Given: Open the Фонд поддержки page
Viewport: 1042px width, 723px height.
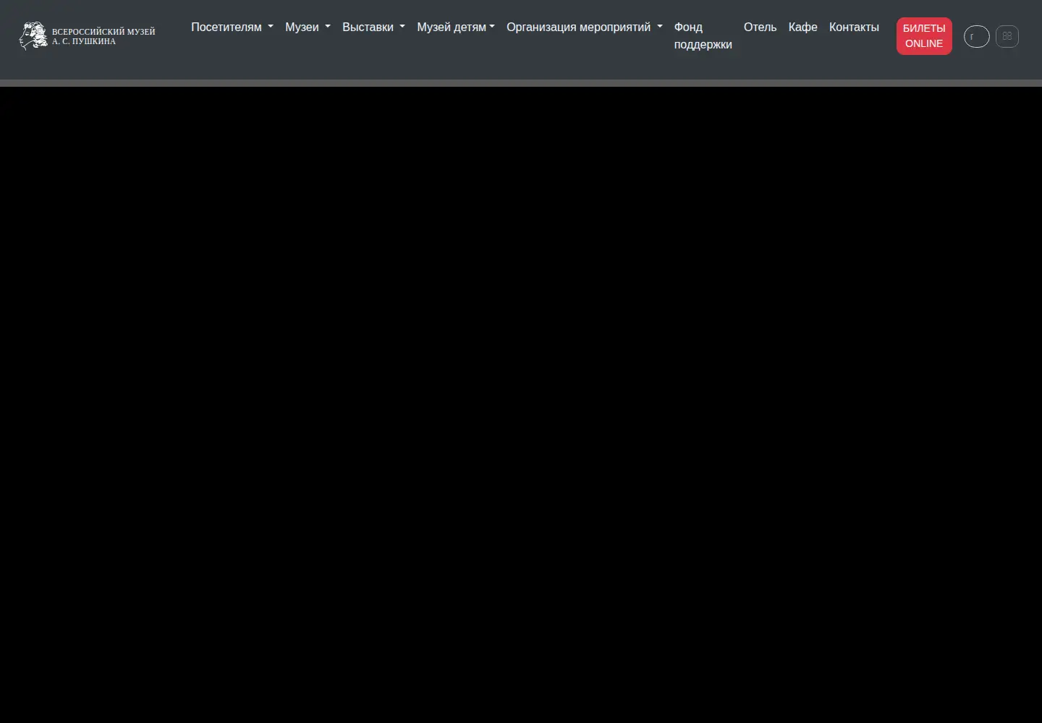Looking at the screenshot, I should [703, 36].
